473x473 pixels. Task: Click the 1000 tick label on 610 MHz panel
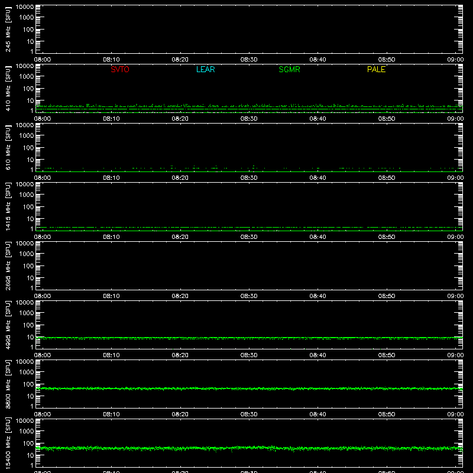pos(27,136)
